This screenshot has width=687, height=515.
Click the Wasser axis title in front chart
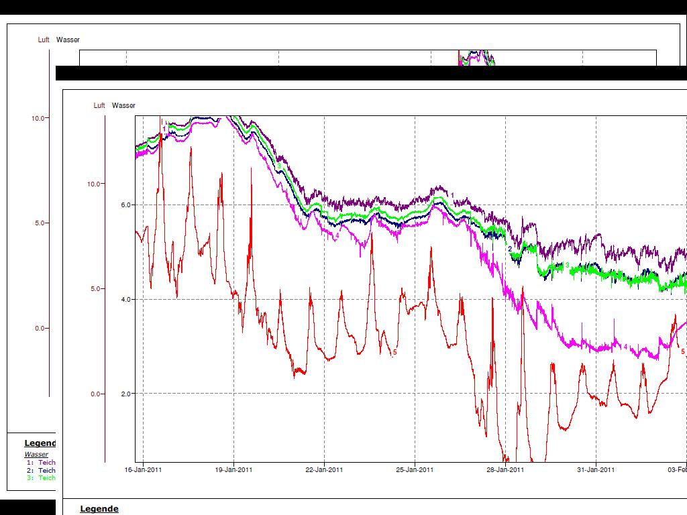(x=123, y=105)
